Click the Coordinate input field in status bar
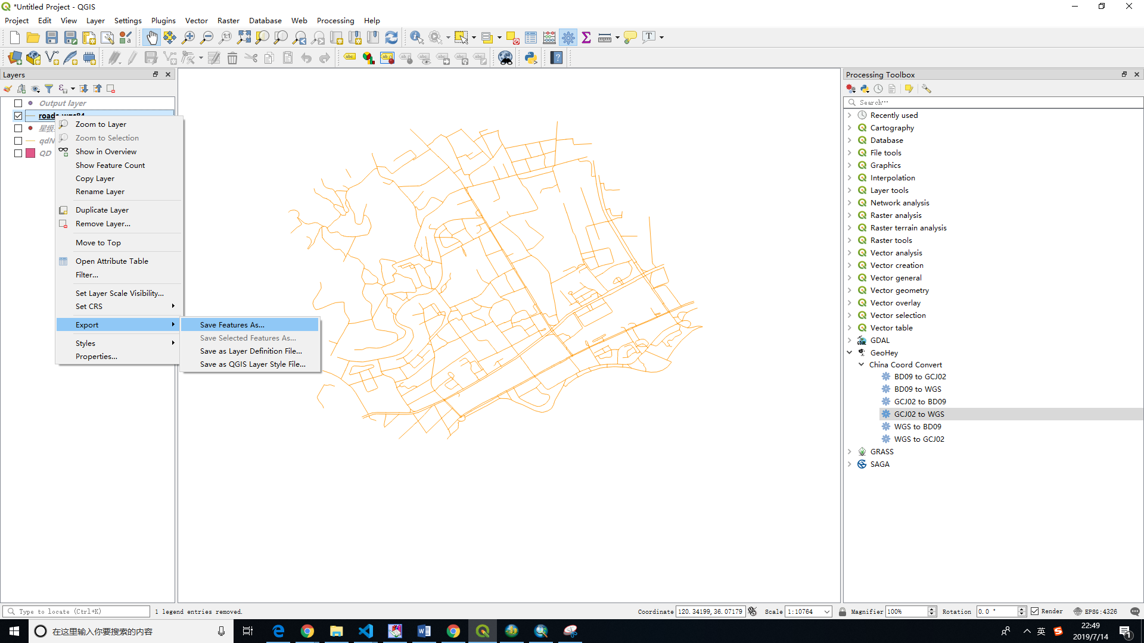This screenshot has height=643, width=1144. [711, 611]
